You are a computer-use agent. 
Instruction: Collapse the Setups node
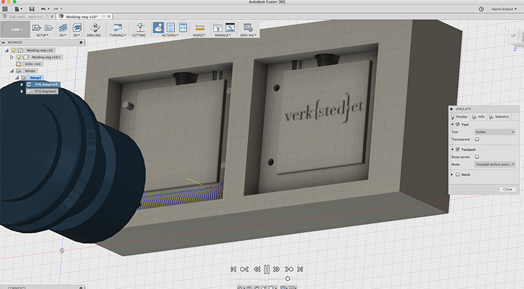pyautogui.click(x=12, y=71)
